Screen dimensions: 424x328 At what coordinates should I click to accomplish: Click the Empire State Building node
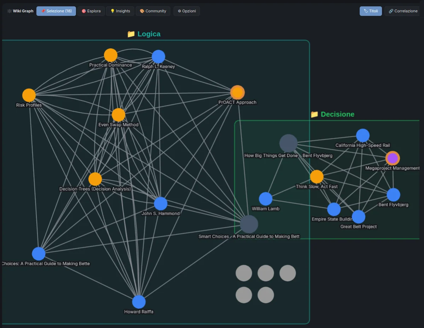pyautogui.click(x=334, y=209)
